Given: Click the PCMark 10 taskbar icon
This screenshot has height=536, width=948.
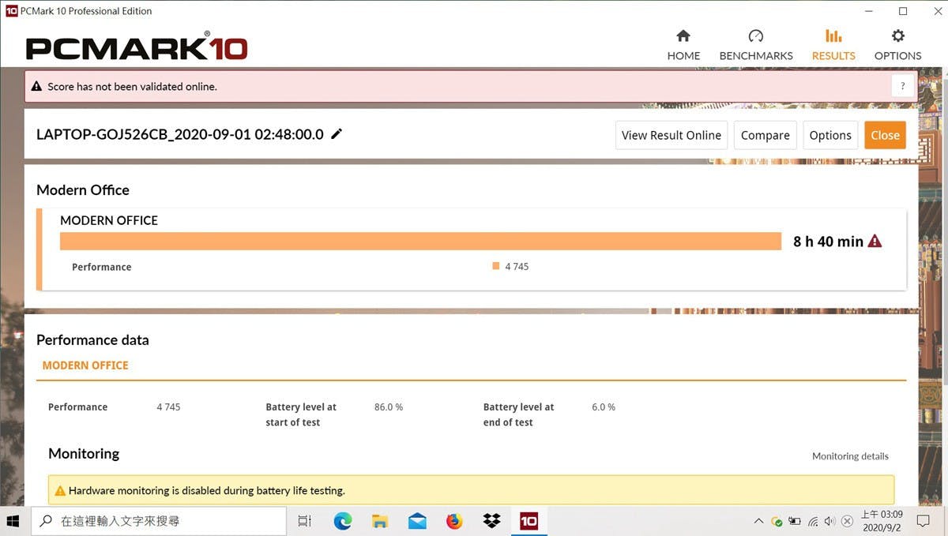Looking at the screenshot, I should [529, 521].
